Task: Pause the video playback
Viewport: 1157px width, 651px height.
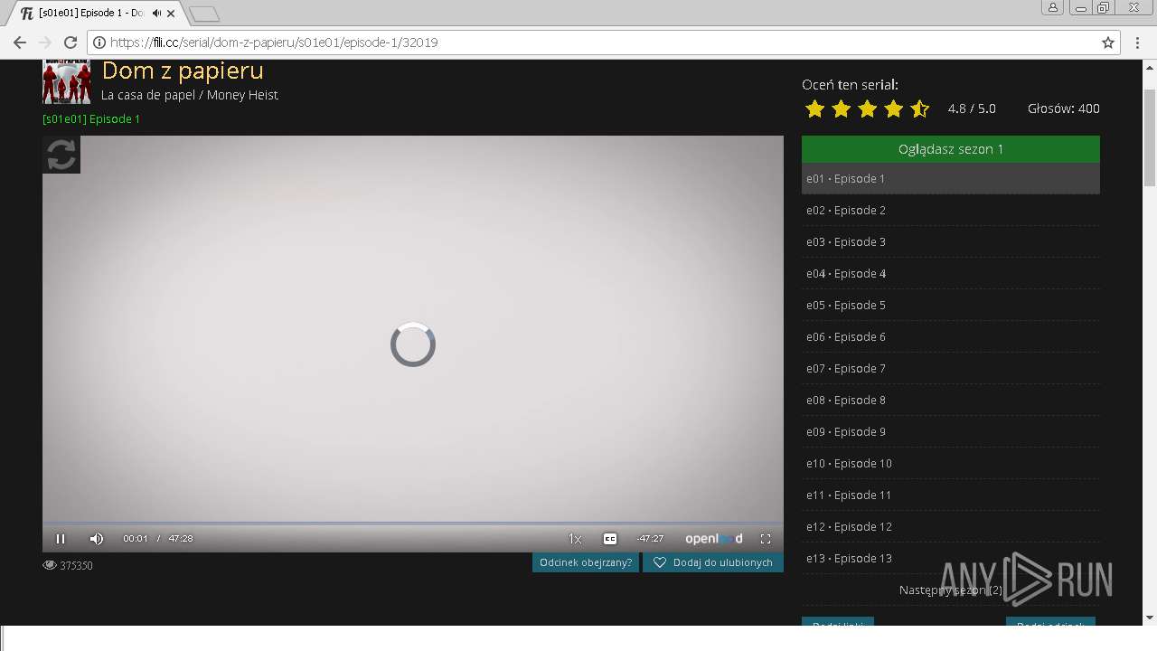Action: [x=61, y=539]
